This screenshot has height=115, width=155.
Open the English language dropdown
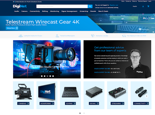135,6
